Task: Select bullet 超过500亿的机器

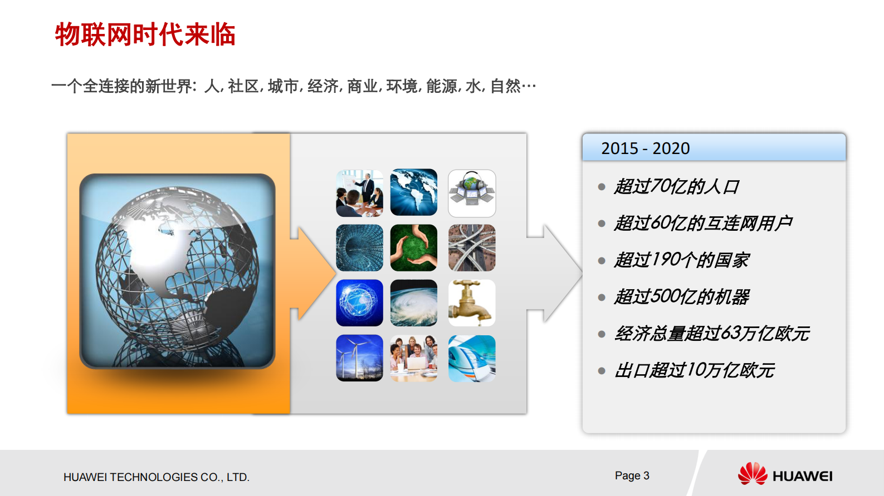Action: click(682, 297)
